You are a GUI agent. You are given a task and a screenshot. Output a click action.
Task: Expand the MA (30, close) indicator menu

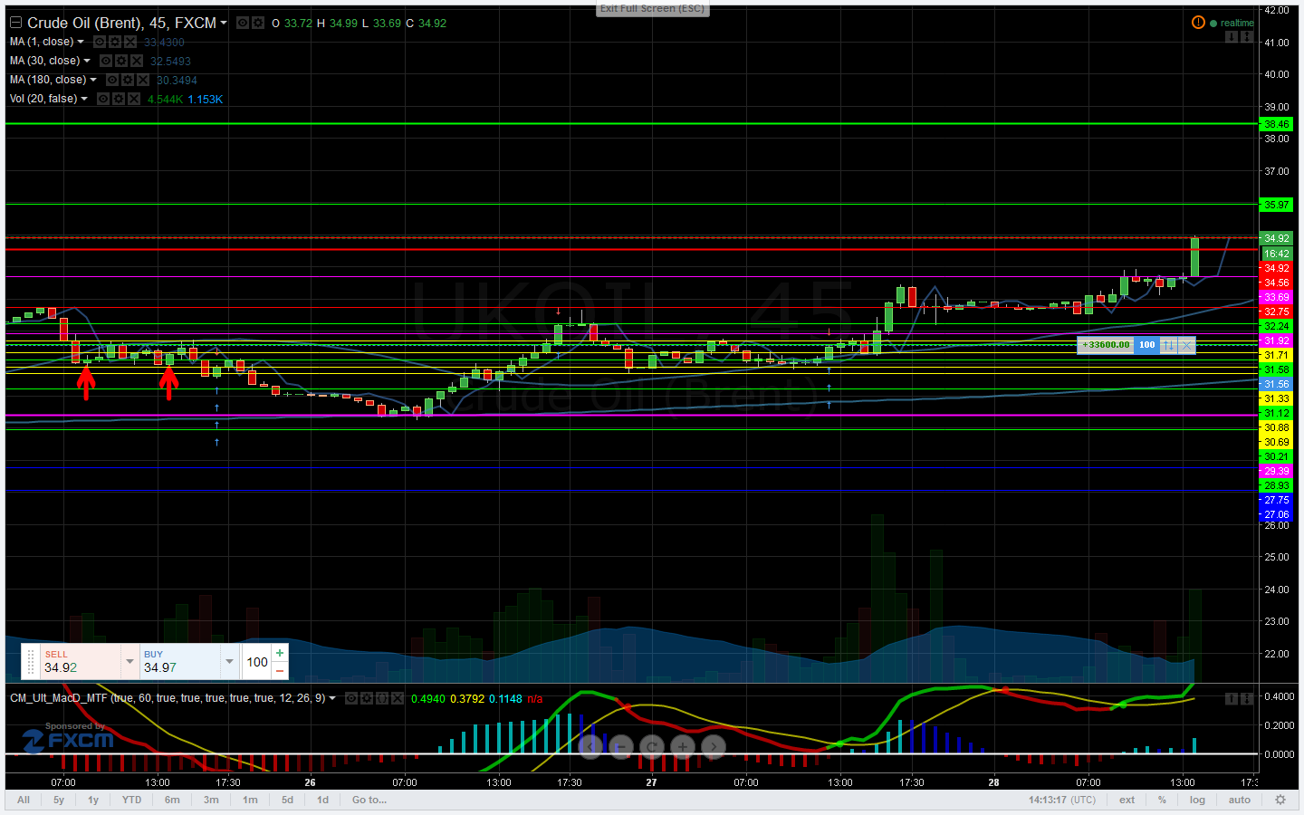pos(87,61)
